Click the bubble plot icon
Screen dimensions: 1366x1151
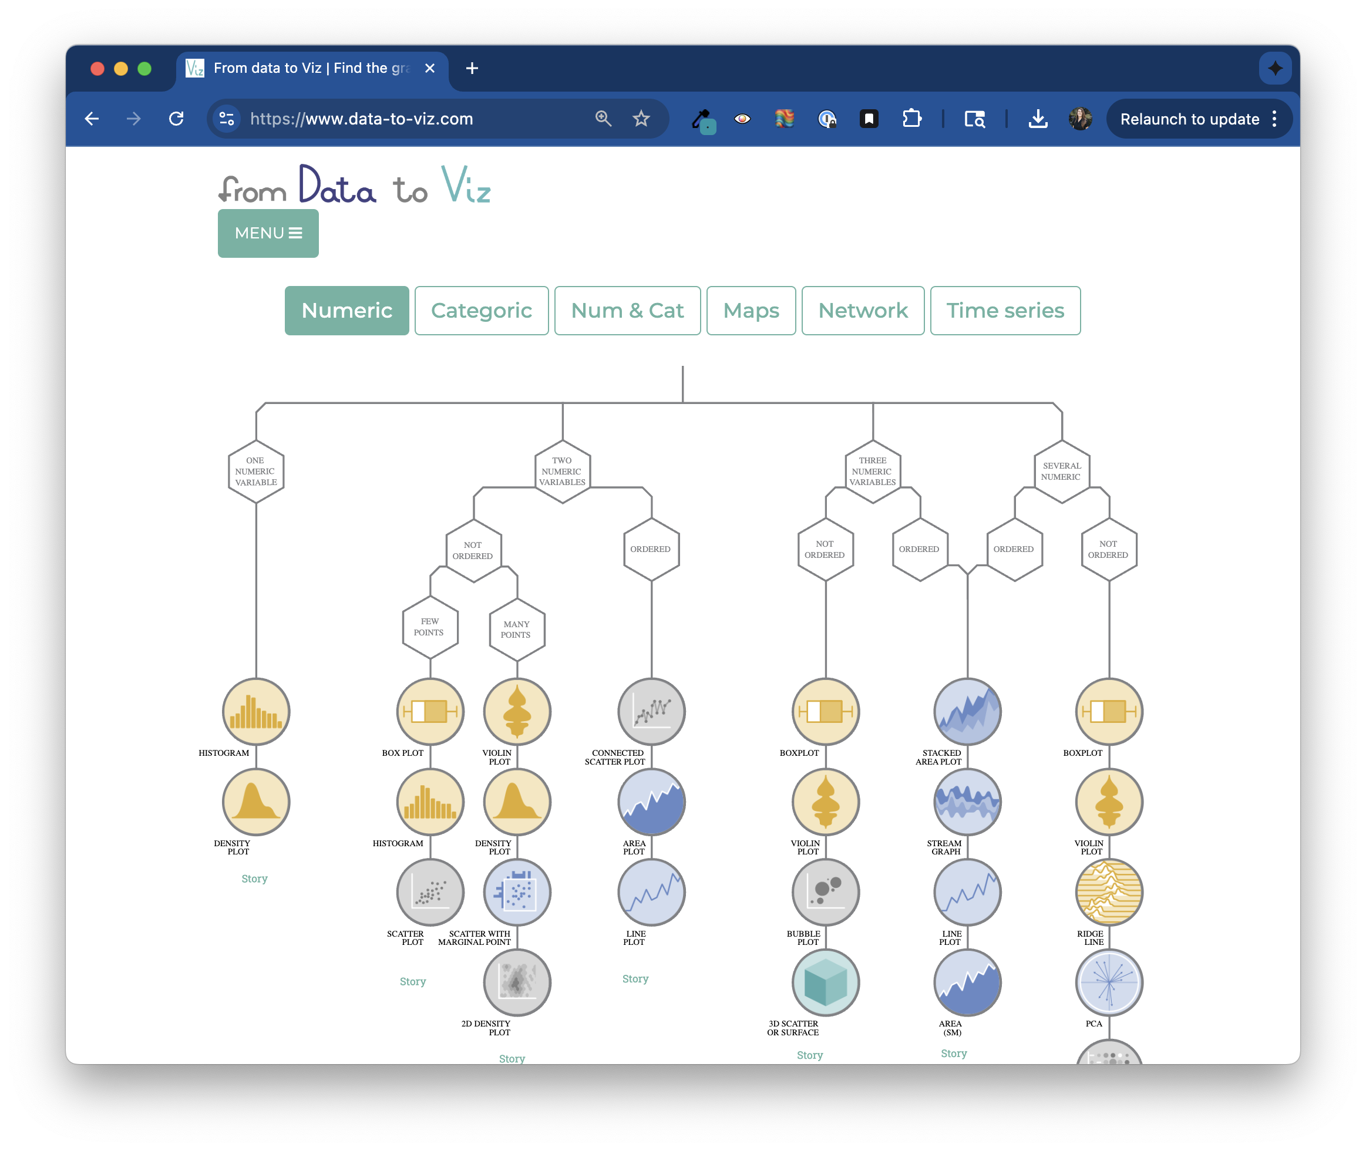coord(826,892)
